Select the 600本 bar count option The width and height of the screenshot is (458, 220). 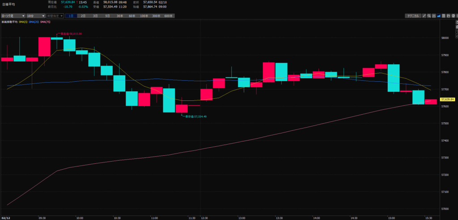[168, 16]
